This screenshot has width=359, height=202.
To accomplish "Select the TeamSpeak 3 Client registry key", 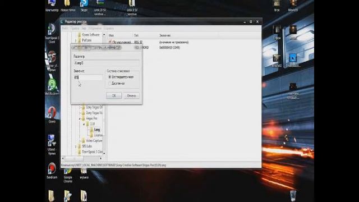I will tap(92, 151).
